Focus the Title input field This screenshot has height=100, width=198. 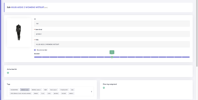(112, 44)
